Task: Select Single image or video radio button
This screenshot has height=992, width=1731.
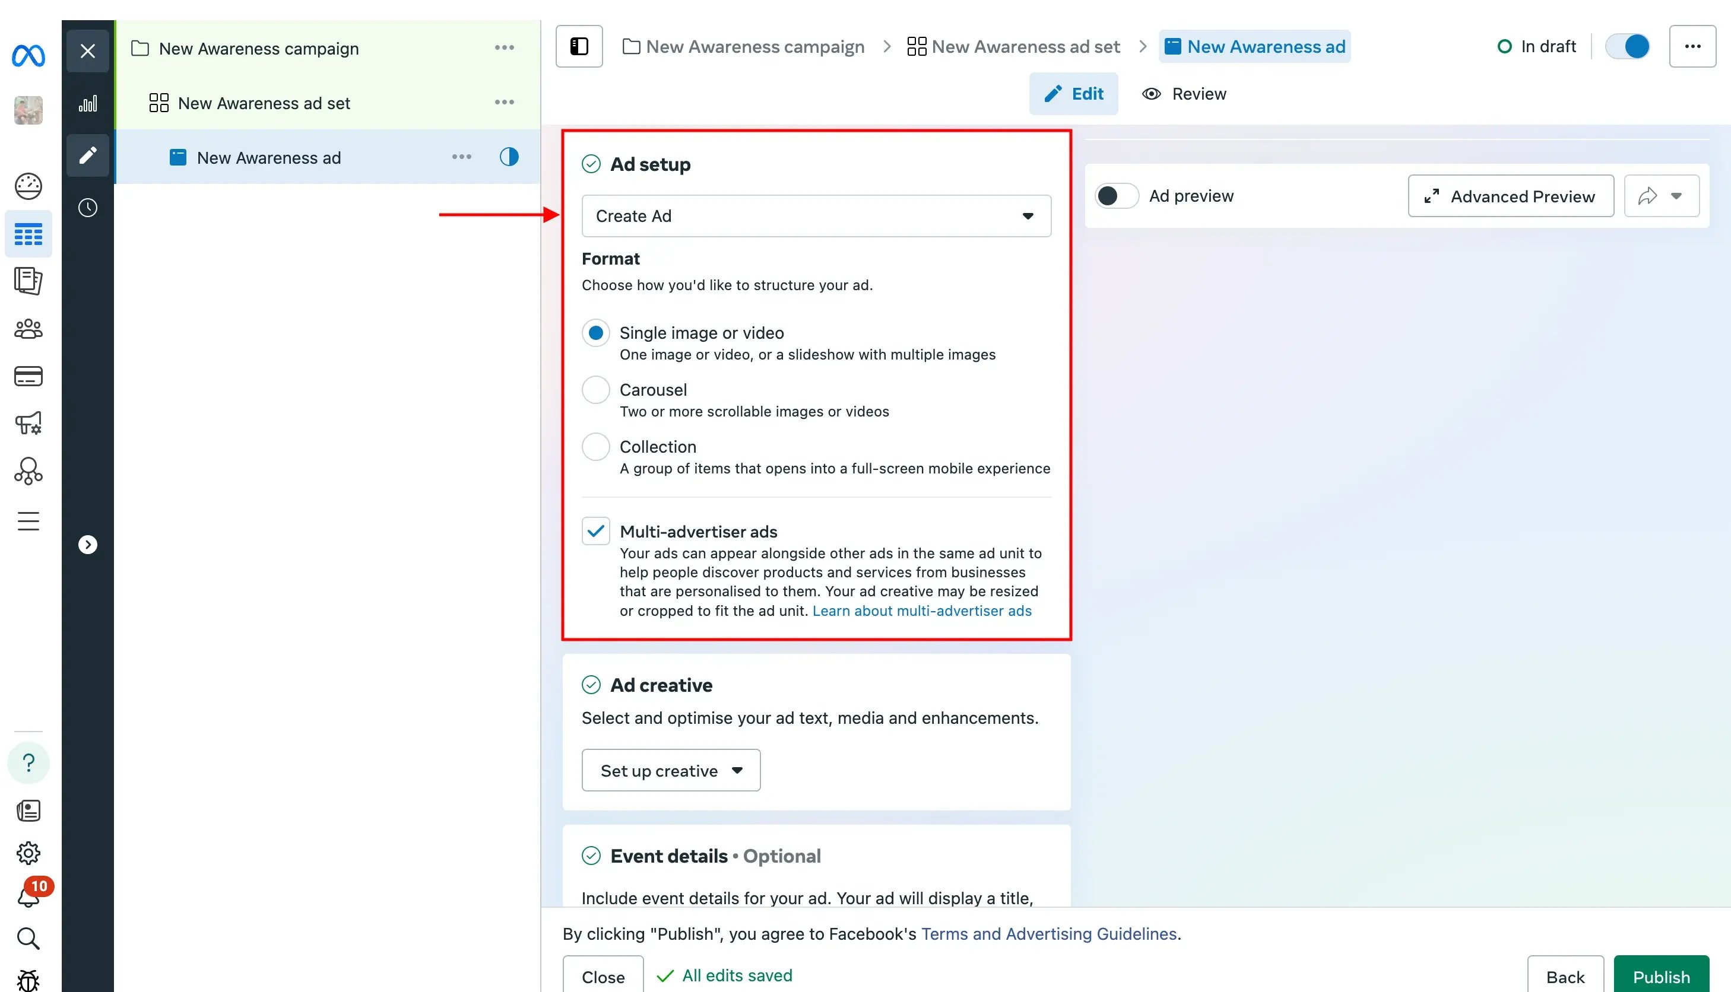Action: coord(594,333)
